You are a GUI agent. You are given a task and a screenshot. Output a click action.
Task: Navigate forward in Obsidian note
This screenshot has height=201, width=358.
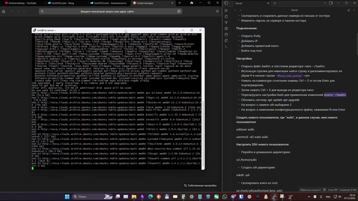(x=241, y=10)
